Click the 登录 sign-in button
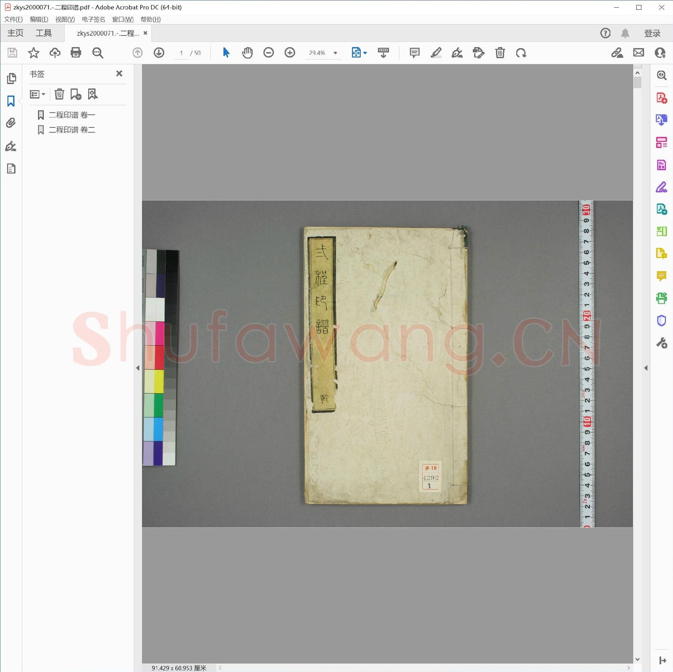673x672 pixels. (x=652, y=33)
